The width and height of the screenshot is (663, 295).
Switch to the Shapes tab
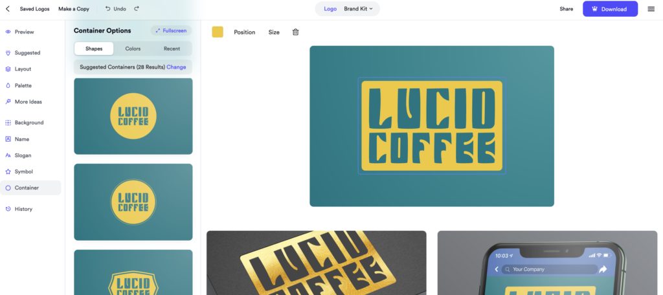tap(94, 49)
